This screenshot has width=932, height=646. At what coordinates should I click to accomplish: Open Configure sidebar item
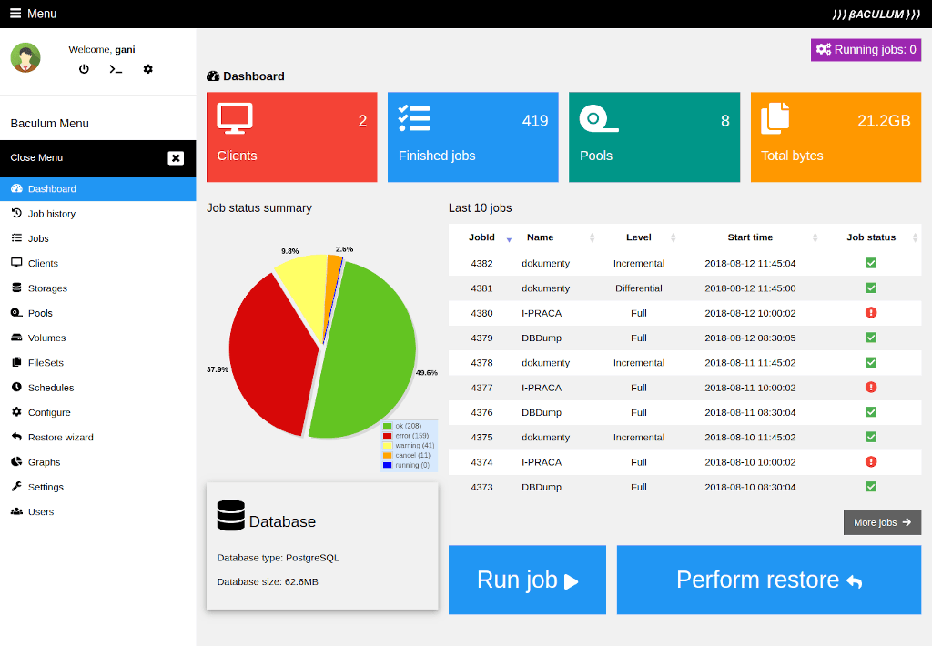[x=98, y=412]
